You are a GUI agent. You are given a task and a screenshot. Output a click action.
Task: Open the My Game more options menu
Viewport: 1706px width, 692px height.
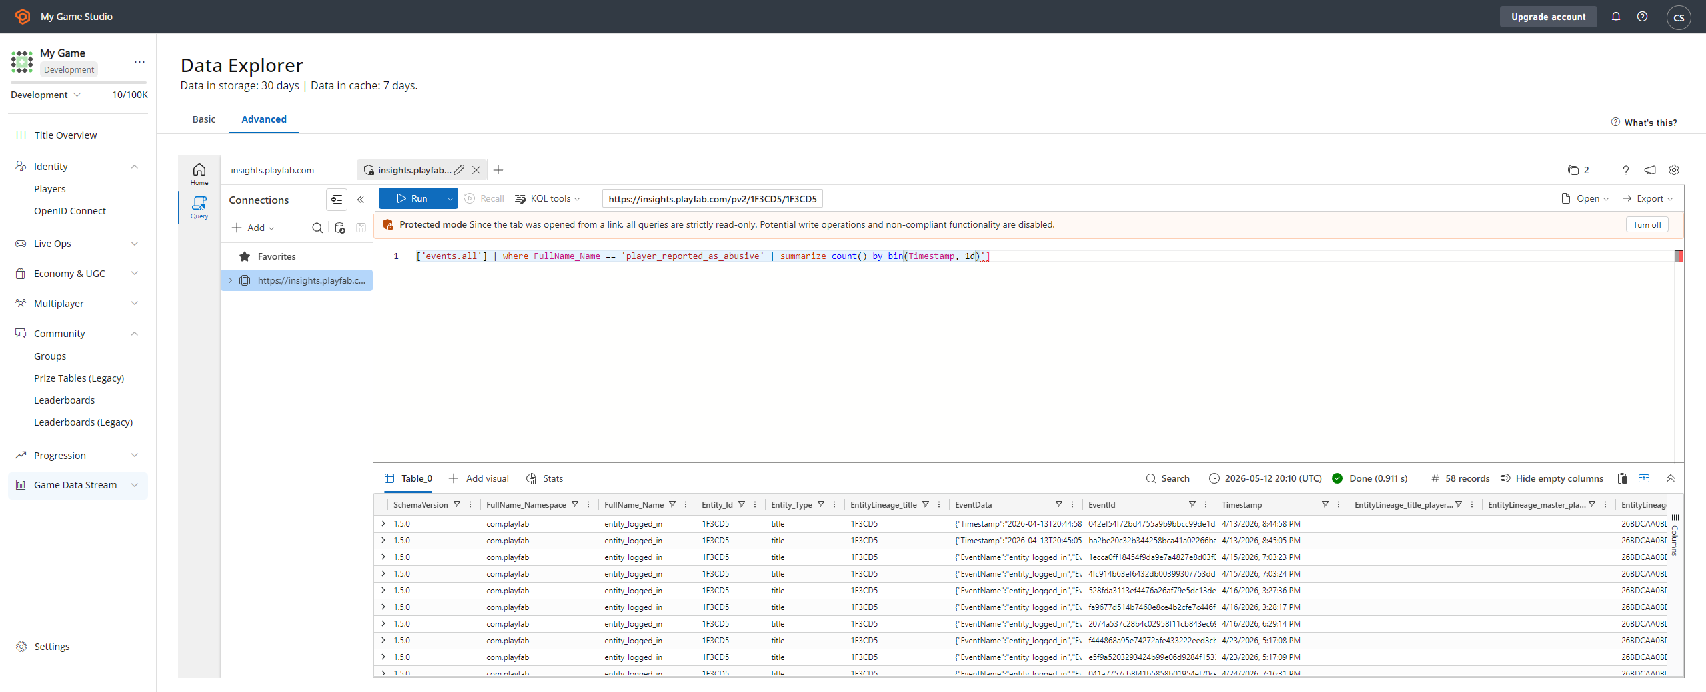pos(139,61)
